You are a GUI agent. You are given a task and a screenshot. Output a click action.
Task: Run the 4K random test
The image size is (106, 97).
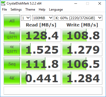pyautogui.click(x=12, y=78)
